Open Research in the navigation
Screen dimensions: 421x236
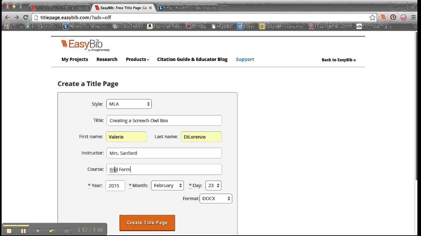pos(107,59)
